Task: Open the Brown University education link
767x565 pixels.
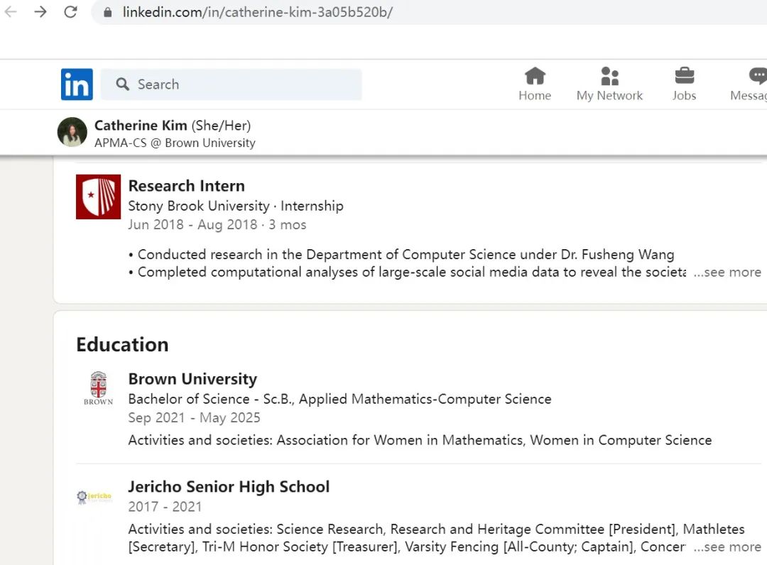Action: click(x=192, y=379)
